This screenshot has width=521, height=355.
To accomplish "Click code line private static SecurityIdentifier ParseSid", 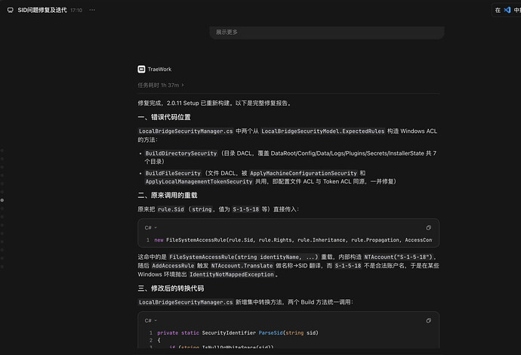I will (x=238, y=333).
